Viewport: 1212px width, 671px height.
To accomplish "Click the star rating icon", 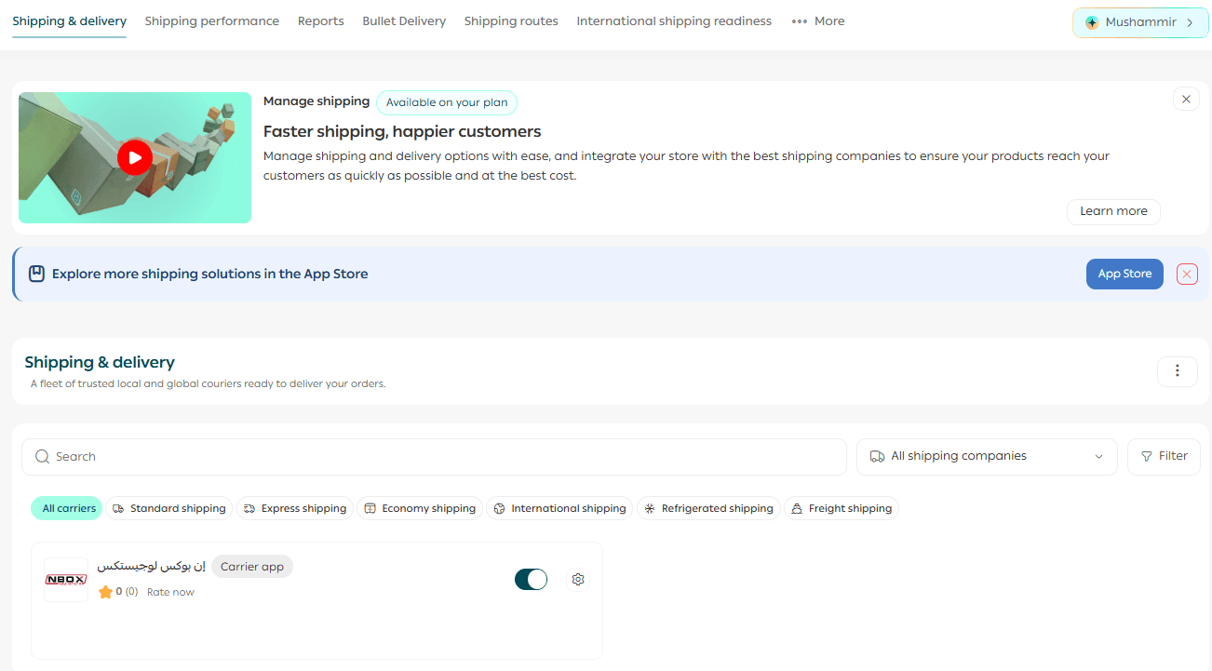I will (105, 592).
